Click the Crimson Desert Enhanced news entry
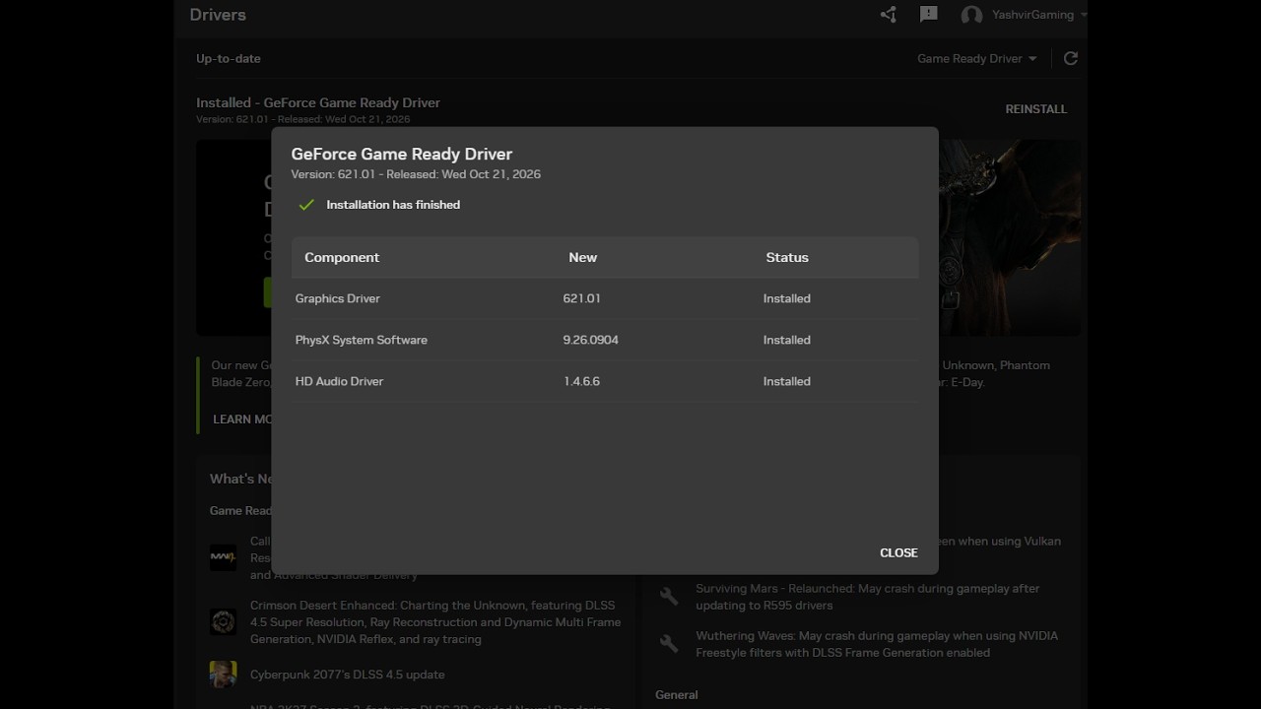Image resolution: width=1261 pixels, height=709 pixels. point(434,622)
